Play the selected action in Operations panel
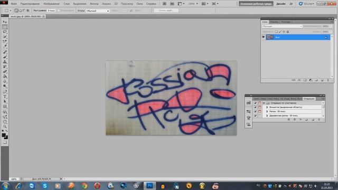Viewport: 338px width, 190px height. (x=301, y=120)
